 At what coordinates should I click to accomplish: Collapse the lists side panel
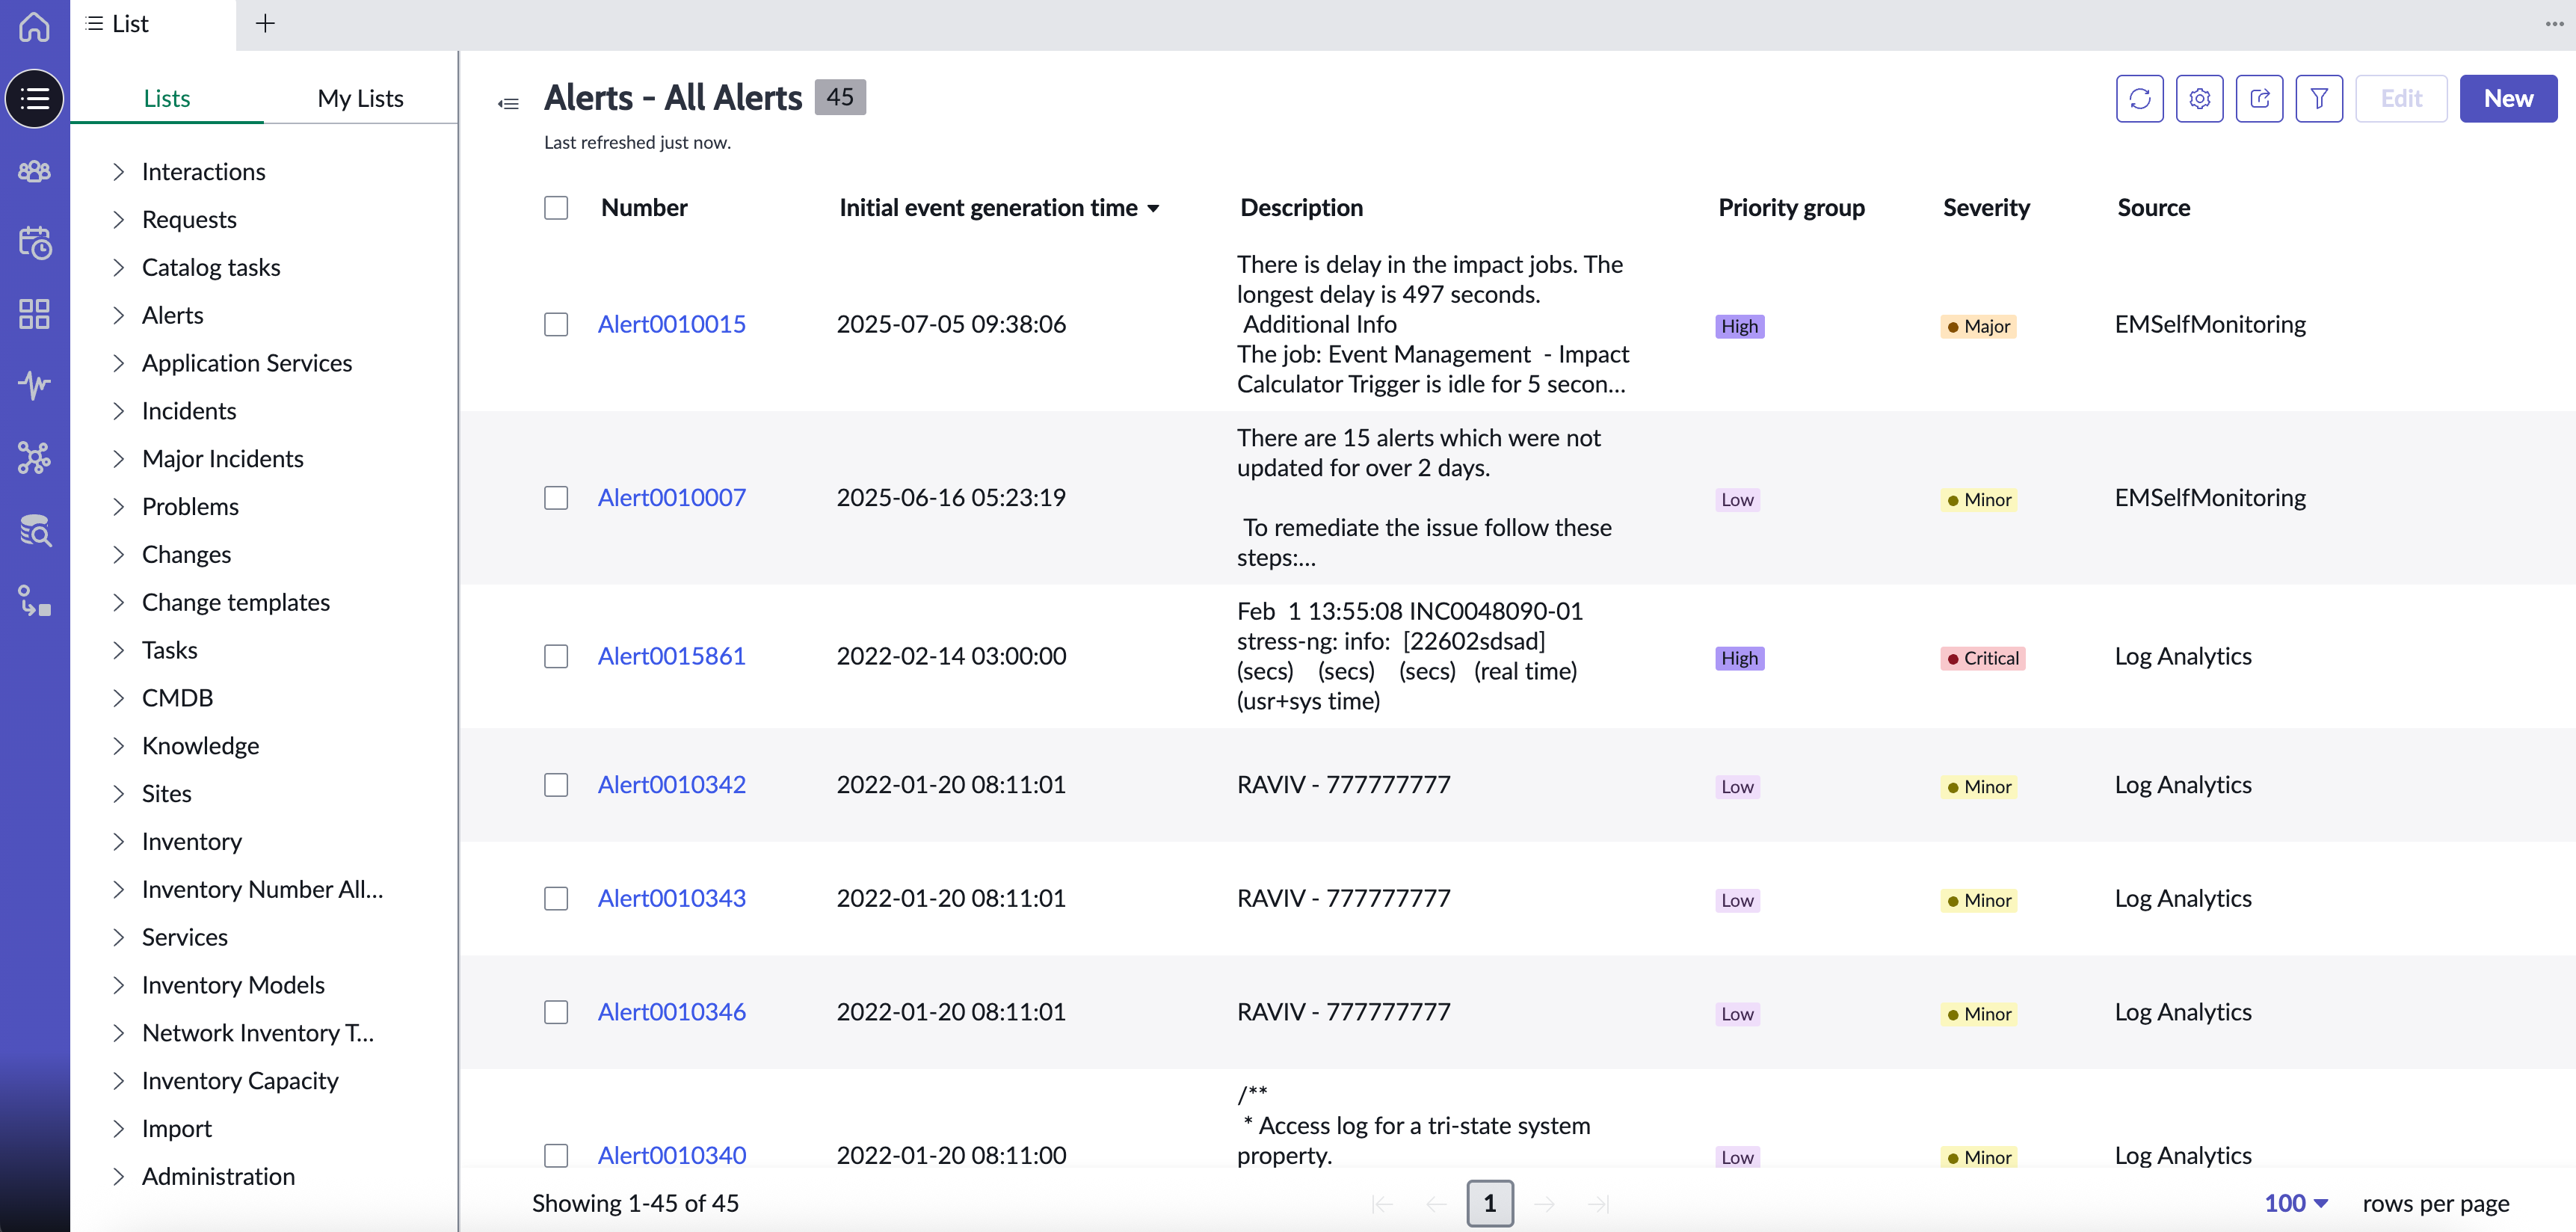pos(508,103)
